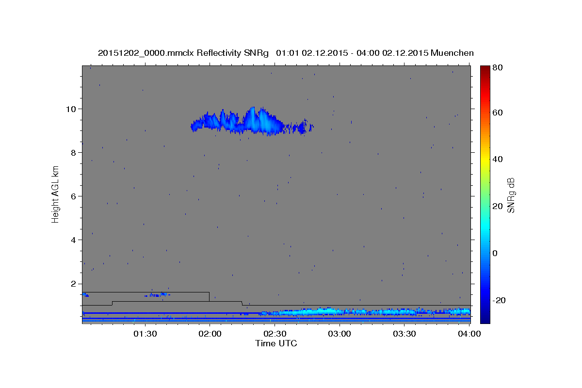Click the colorbar tick value 60
582x388 pixels.
498,113
